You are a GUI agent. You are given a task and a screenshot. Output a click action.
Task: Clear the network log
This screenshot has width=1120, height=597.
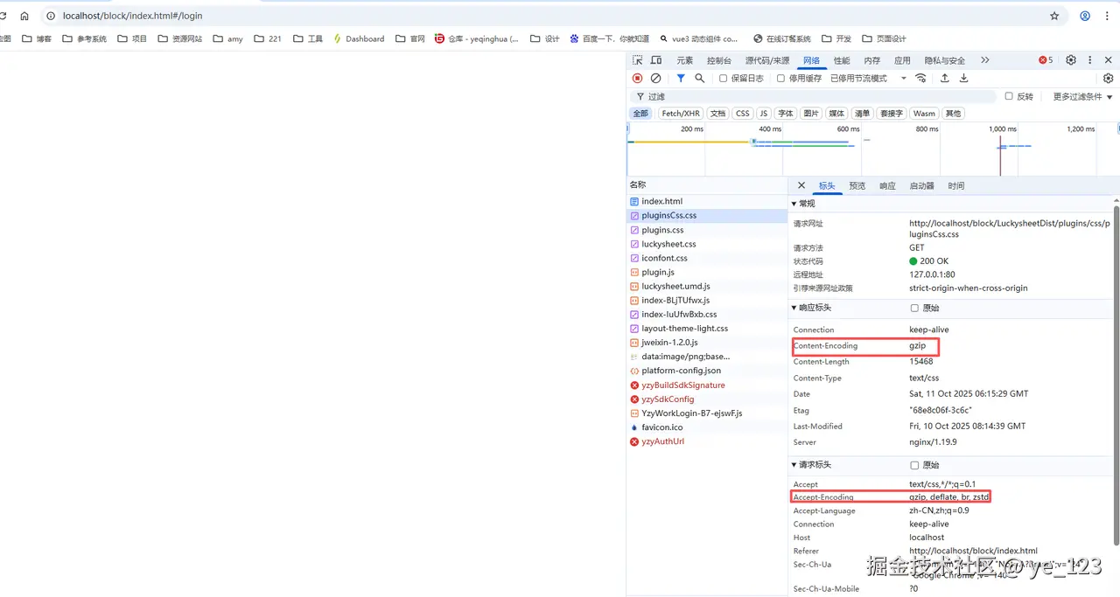(x=655, y=79)
